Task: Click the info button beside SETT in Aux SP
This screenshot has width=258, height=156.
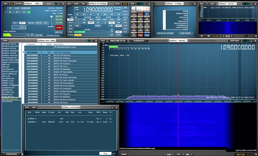Action: coord(207,4)
